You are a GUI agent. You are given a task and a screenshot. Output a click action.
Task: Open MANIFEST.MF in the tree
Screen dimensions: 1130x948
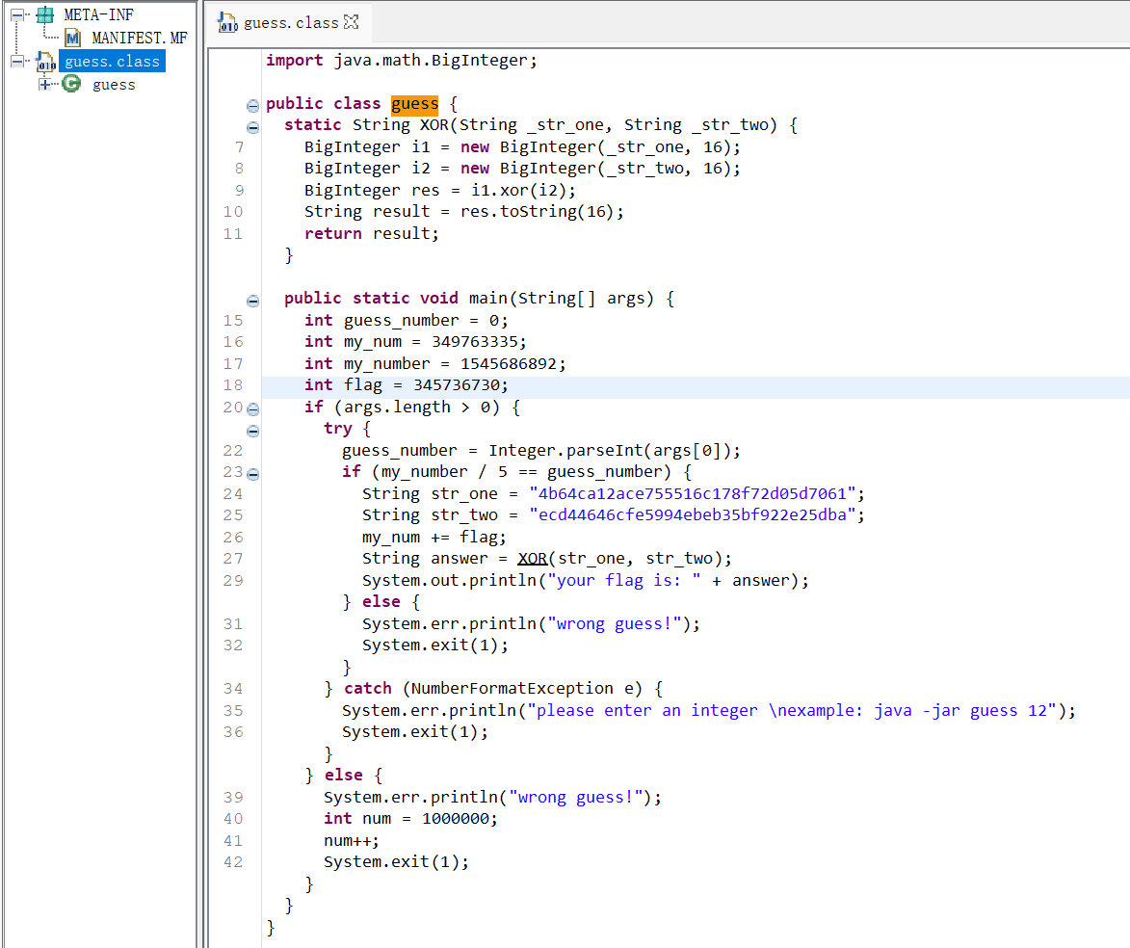click(139, 39)
